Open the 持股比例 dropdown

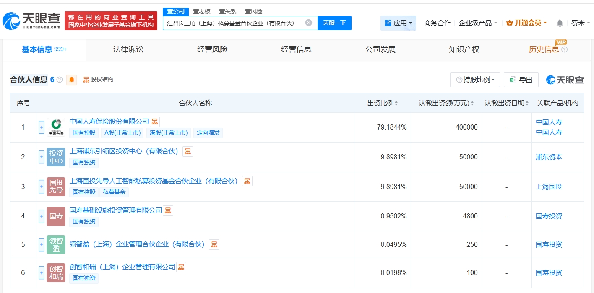pos(475,80)
